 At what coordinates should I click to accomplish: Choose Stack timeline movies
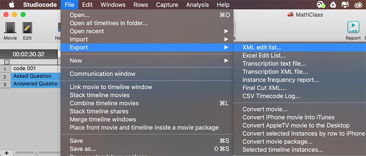[x=147, y=95]
